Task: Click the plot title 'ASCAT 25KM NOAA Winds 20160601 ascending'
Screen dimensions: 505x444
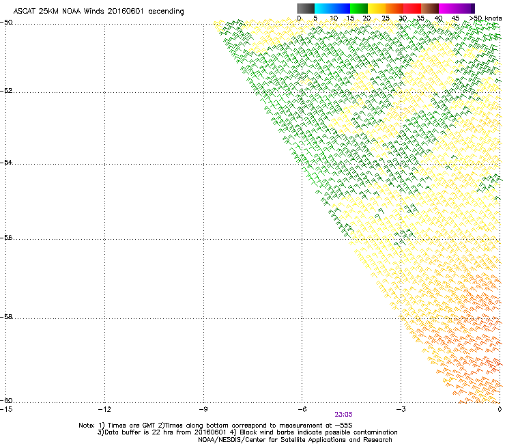Action: [x=98, y=12]
